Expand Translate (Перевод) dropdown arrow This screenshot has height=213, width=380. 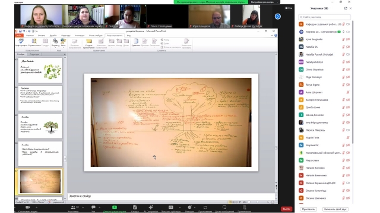(x=55, y=47)
